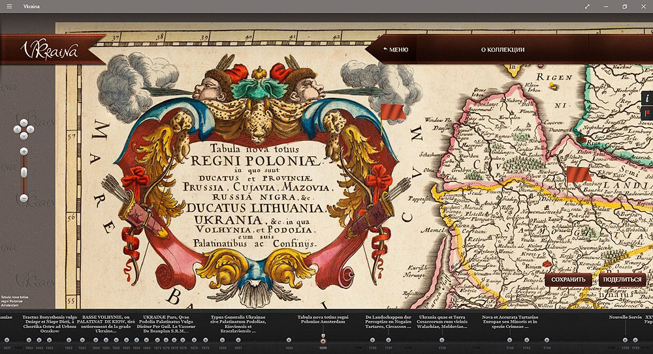Click the zoom slider handle
The image size is (653, 354).
[24, 172]
